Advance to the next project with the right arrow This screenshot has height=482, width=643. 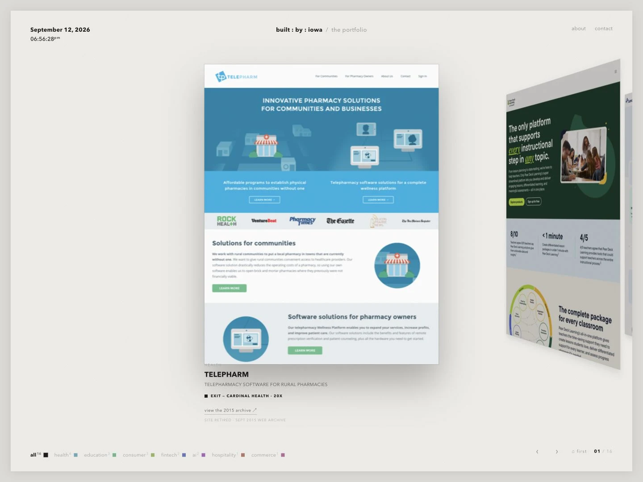click(x=557, y=452)
